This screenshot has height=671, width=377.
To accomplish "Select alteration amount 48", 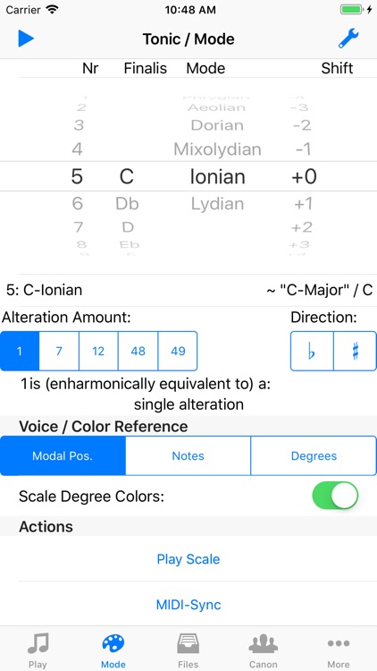I will pos(138,351).
